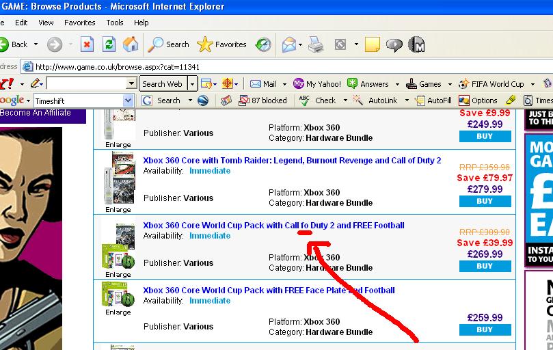Click the Forward arrow button
The image size is (553, 350).
pos(55,44)
